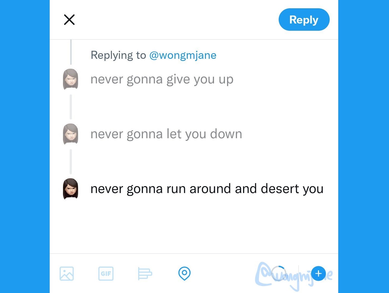Image resolution: width=389 pixels, height=293 pixels.
Task: Open the GIF picker icon
Action: [x=106, y=273]
